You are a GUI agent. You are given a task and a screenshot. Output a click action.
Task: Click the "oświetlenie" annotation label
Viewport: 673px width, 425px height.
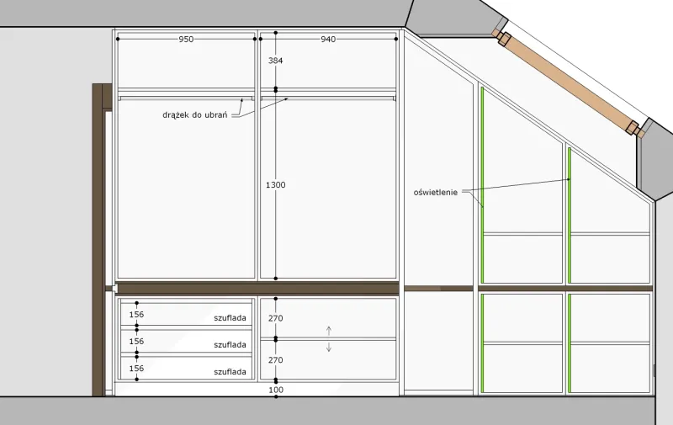[435, 193]
